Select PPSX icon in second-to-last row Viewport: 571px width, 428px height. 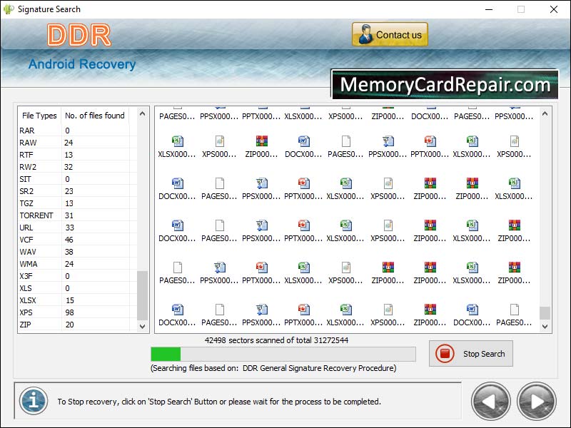click(220, 267)
